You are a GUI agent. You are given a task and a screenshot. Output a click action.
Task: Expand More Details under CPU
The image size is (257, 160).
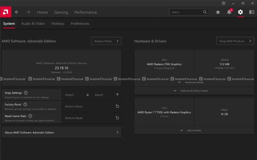point(194,130)
